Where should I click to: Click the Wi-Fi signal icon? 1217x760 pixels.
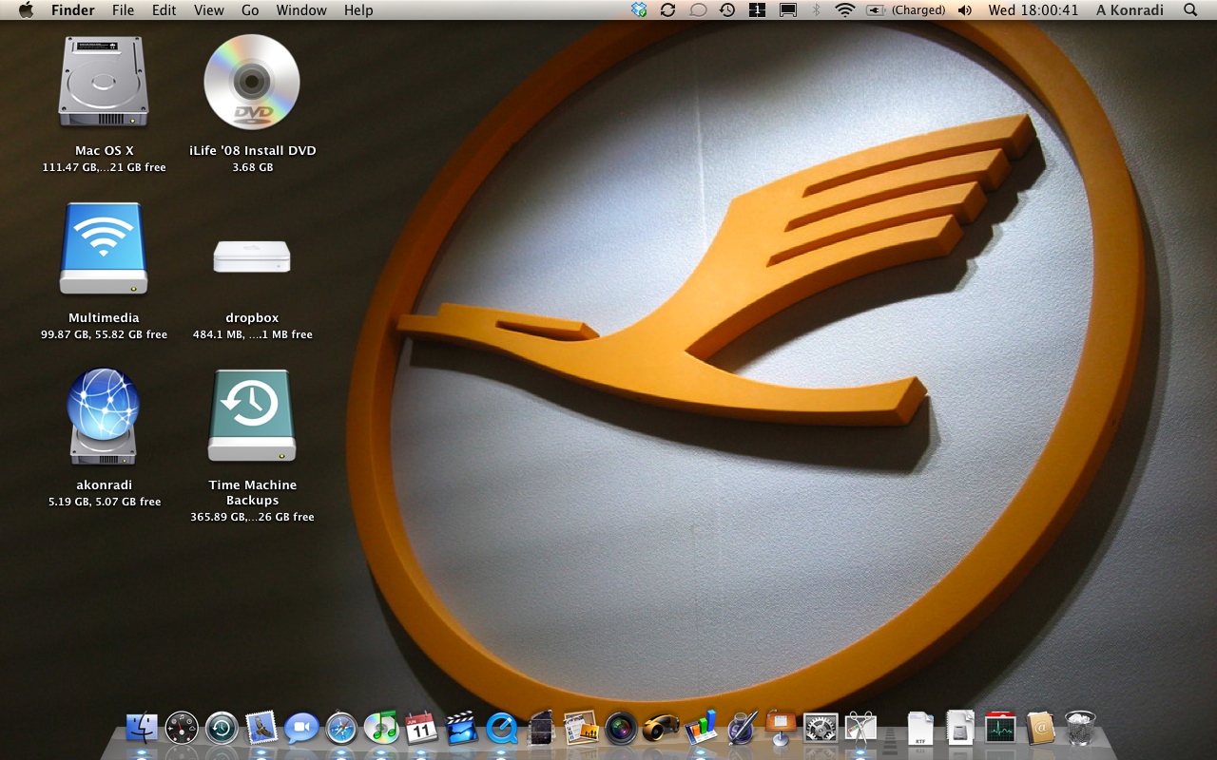tap(845, 9)
